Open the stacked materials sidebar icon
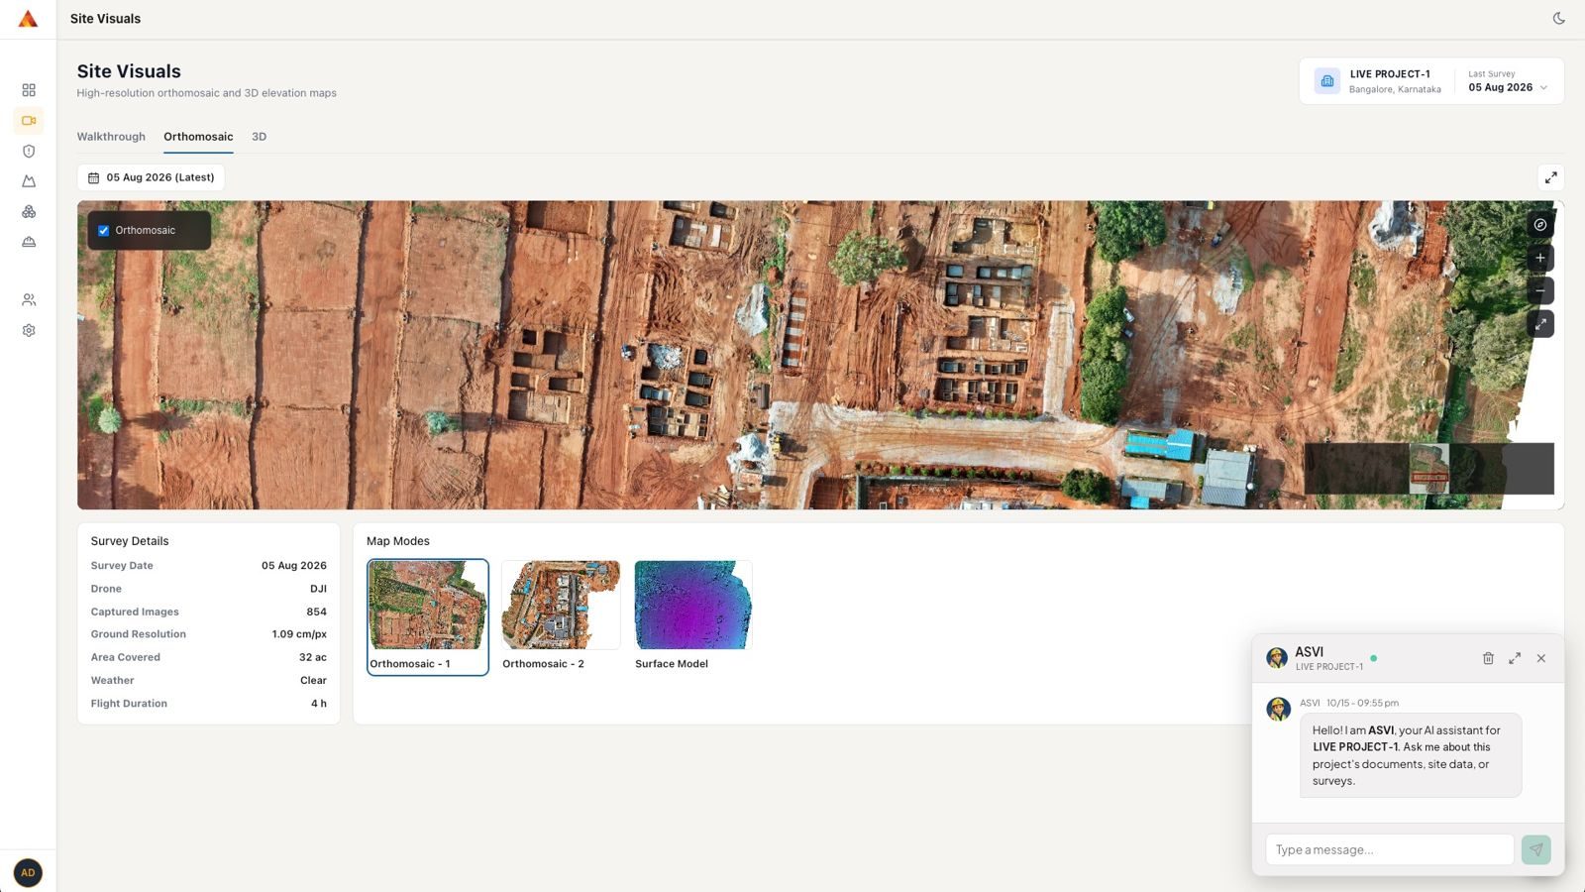This screenshot has width=1585, height=892. [29, 212]
